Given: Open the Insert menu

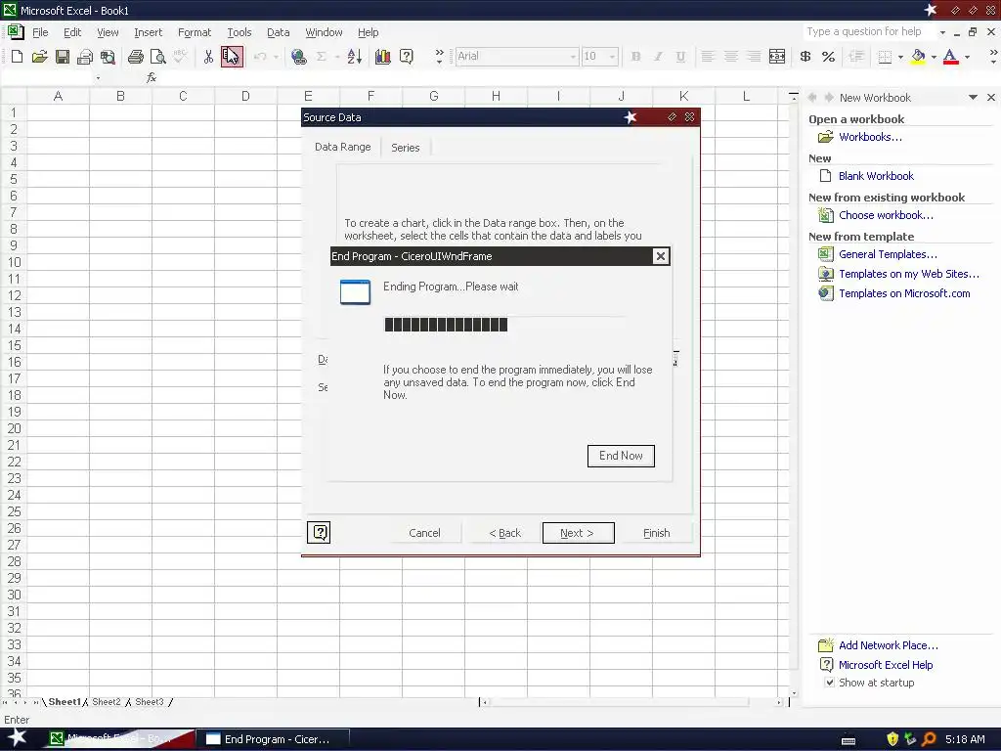Looking at the screenshot, I should 149,32.
